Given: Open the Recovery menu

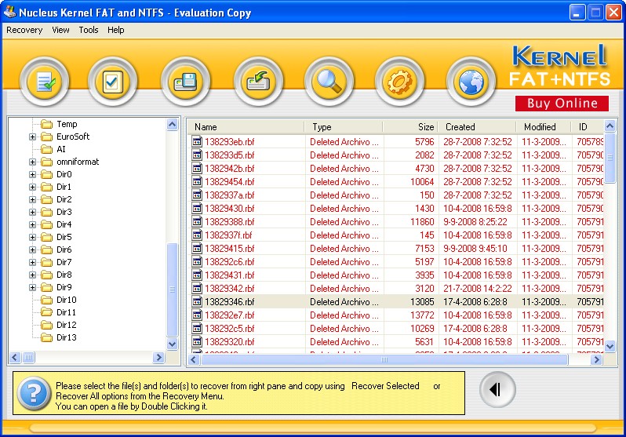Looking at the screenshot, I should point(24,30).
